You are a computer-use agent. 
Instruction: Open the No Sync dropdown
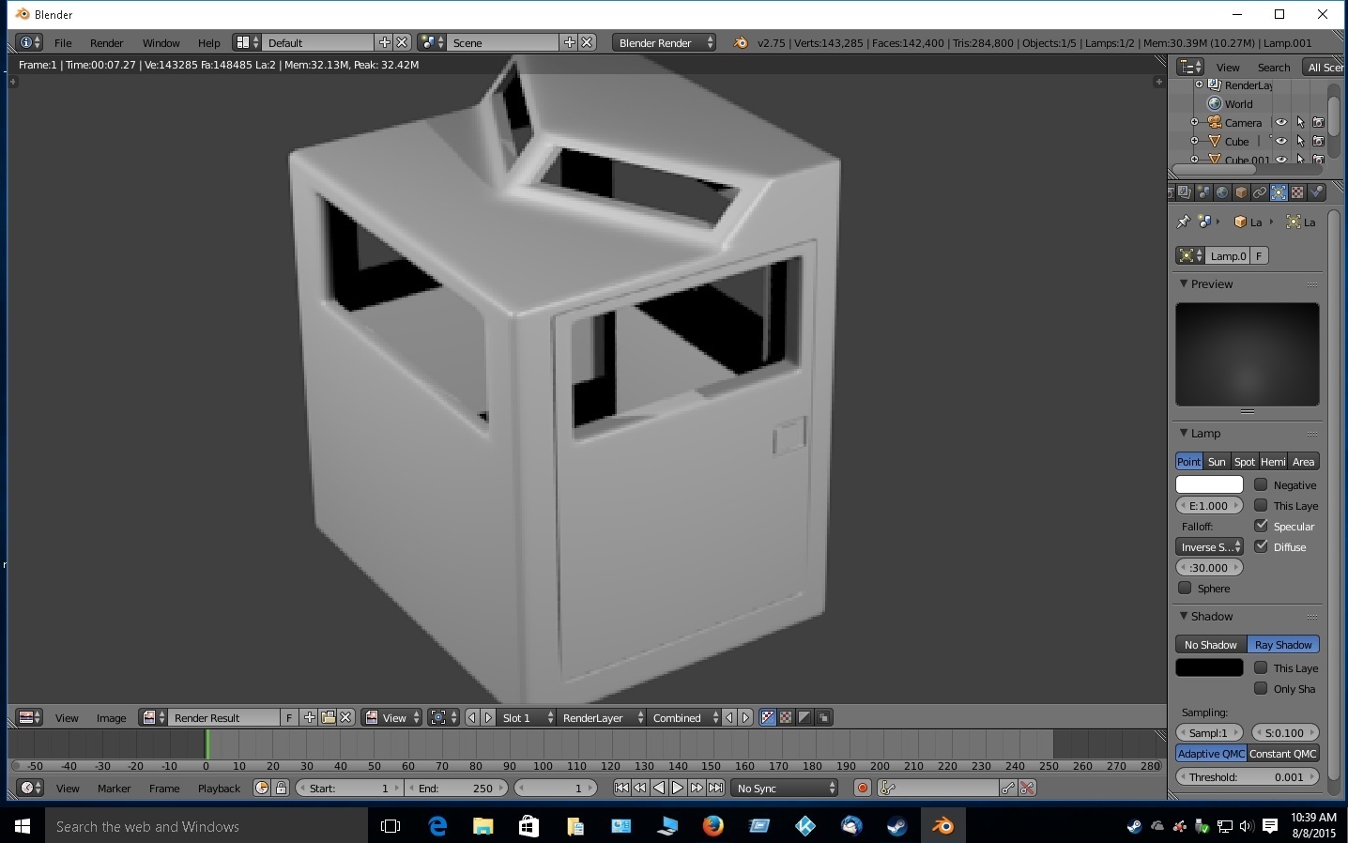[x=785, y=789]
